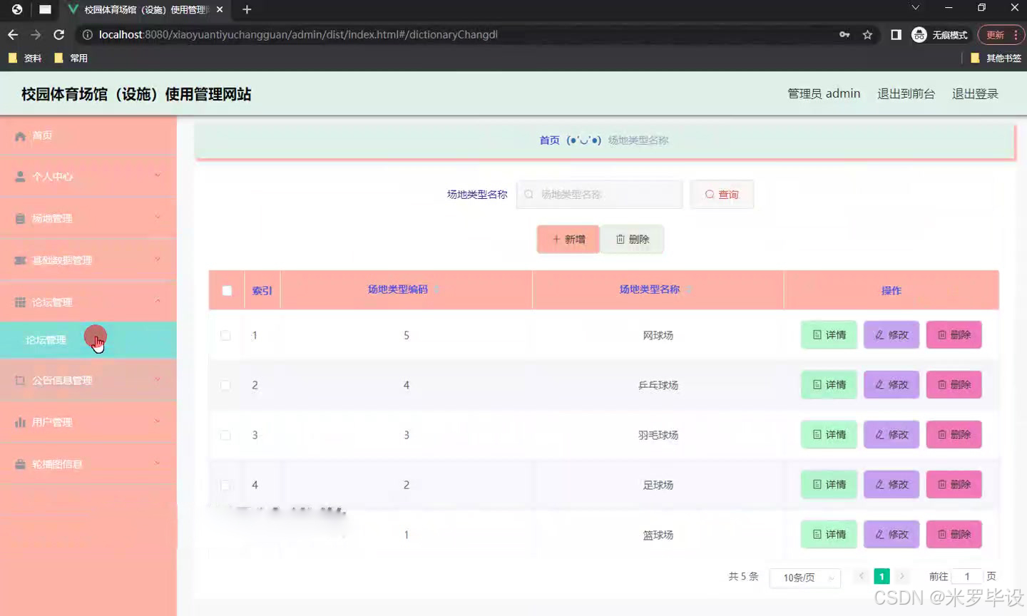
Task: Click the person icon for 个人中心
Action: 20,177
